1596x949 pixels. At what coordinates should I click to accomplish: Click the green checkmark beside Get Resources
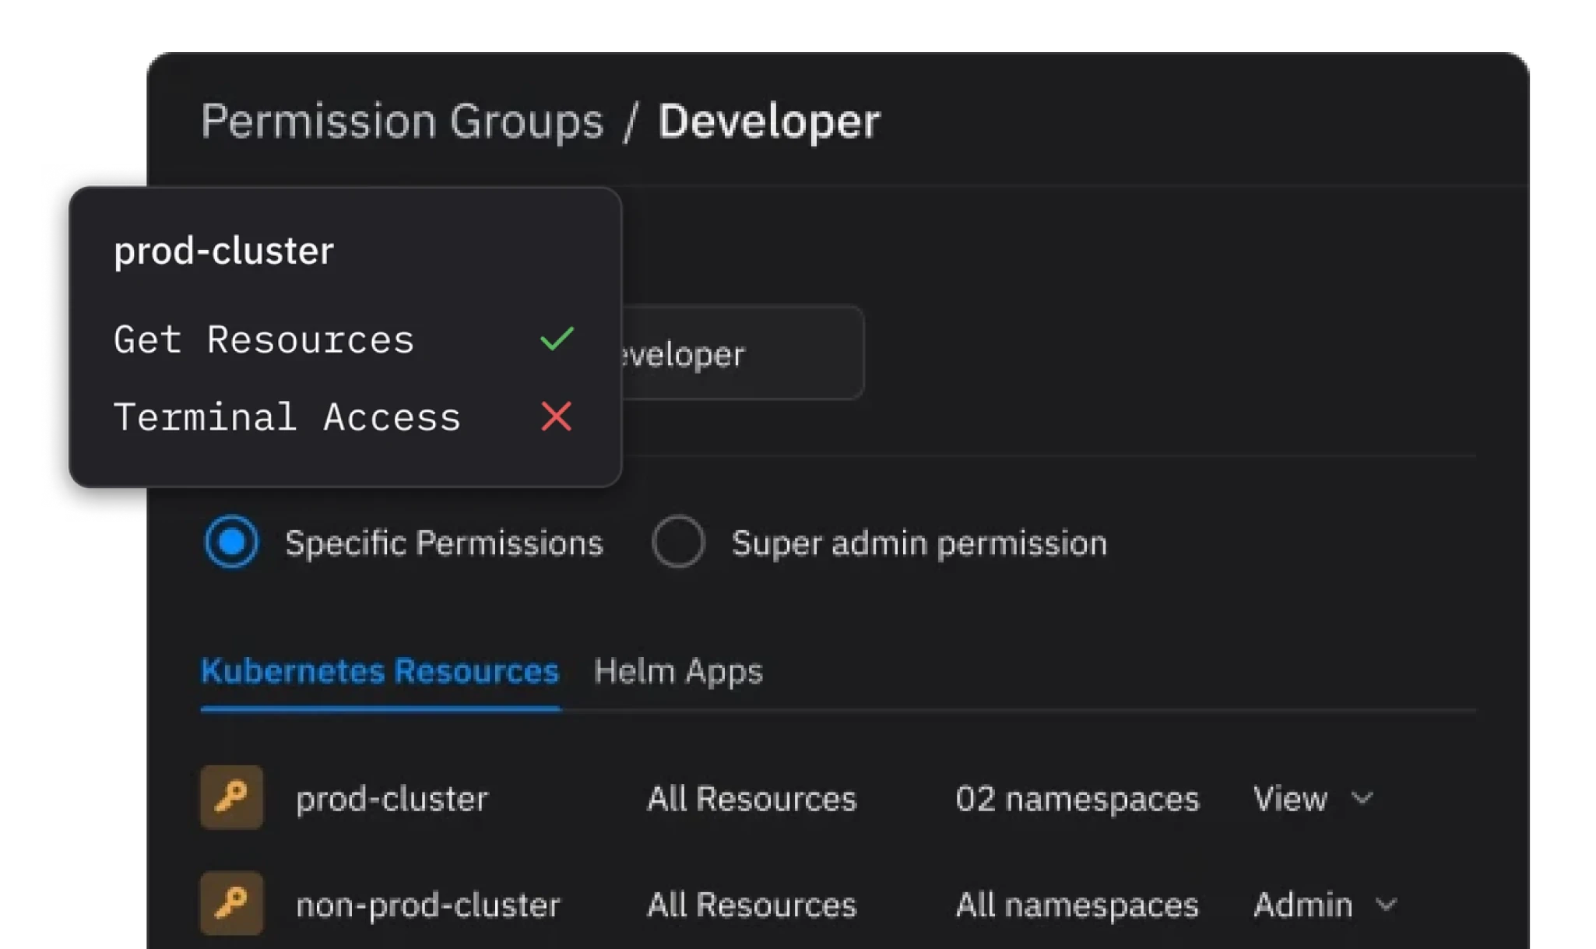(557, 339)
